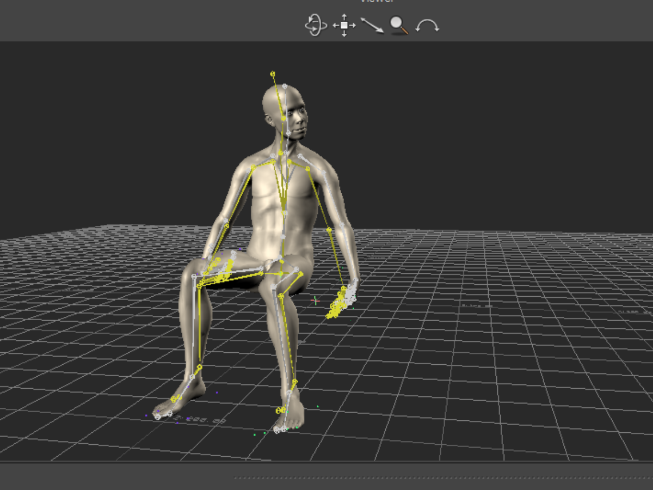
Task: Click the yellow joint above the head
Action: tap(273, 73)
